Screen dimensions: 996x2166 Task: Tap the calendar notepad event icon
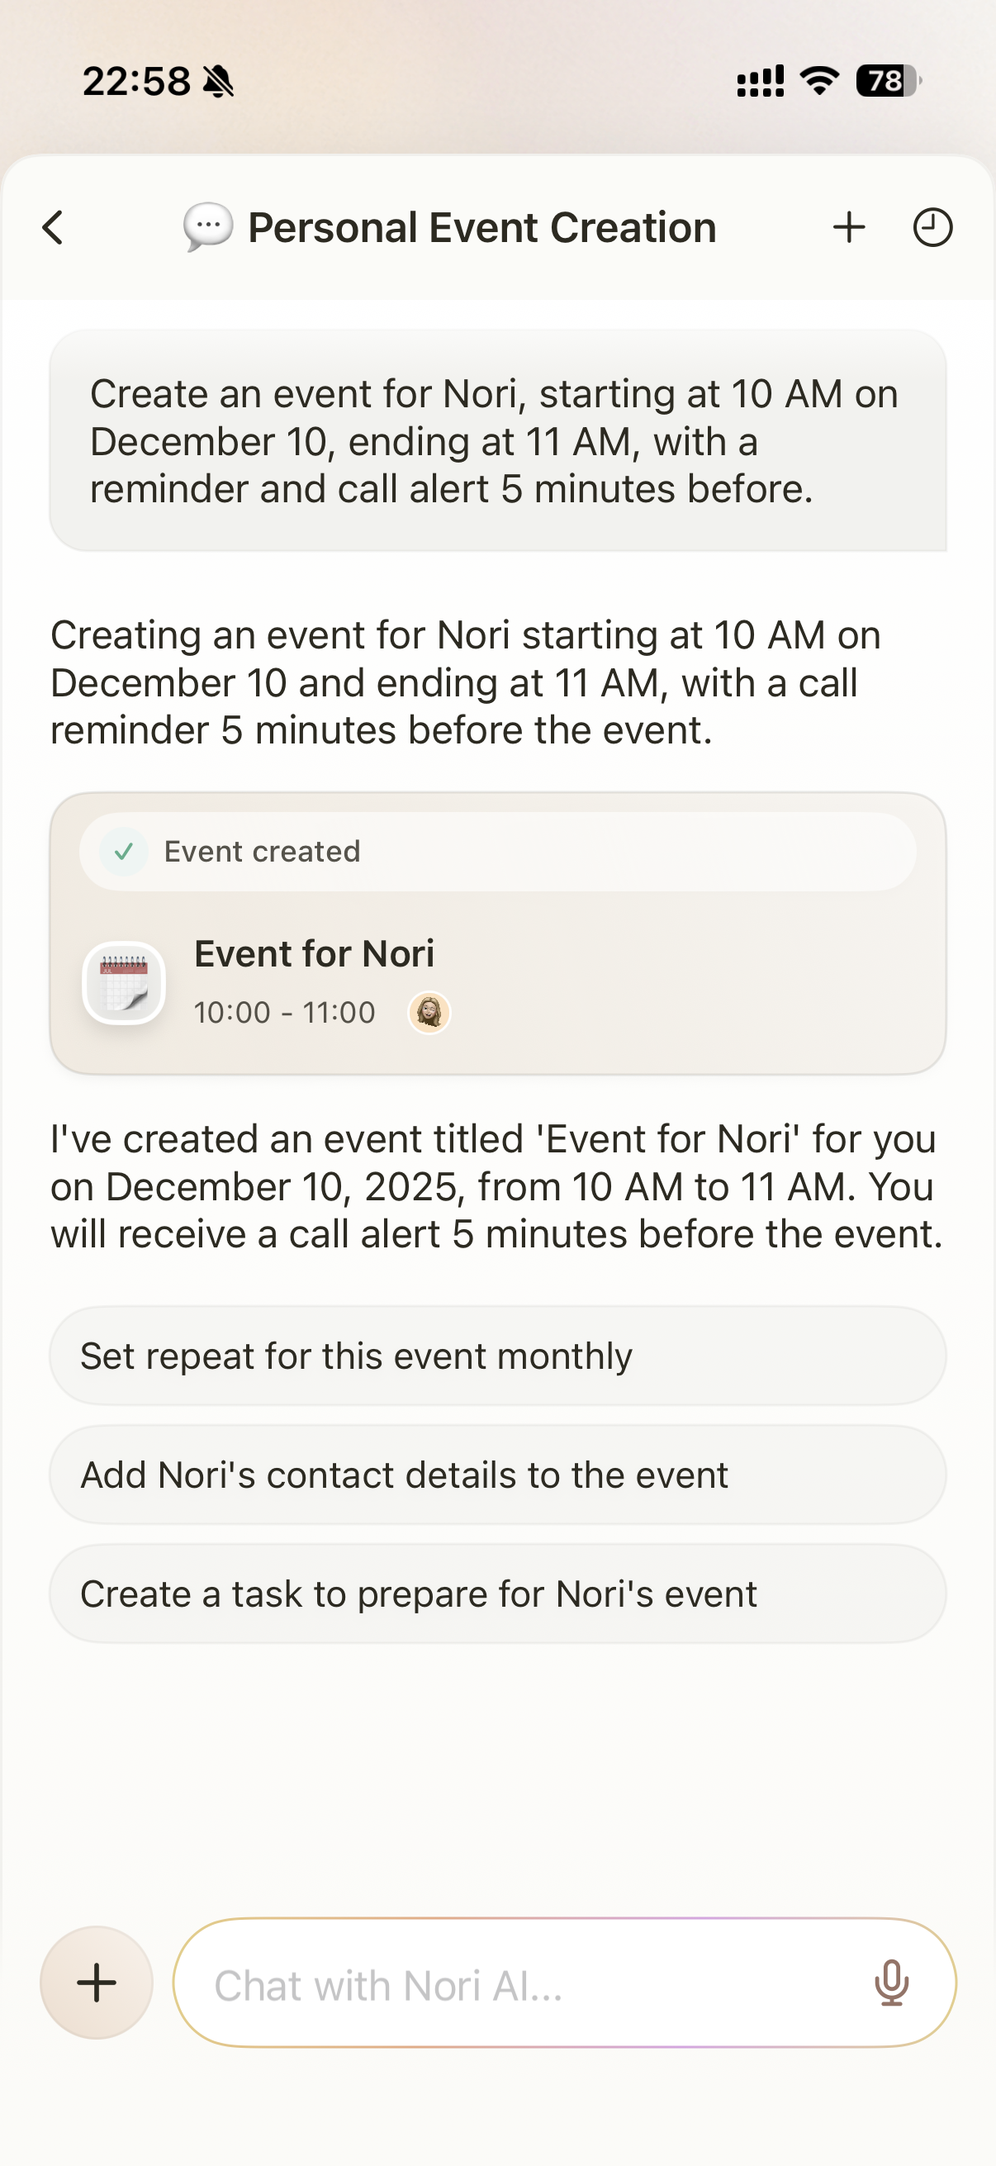(124, 982)
